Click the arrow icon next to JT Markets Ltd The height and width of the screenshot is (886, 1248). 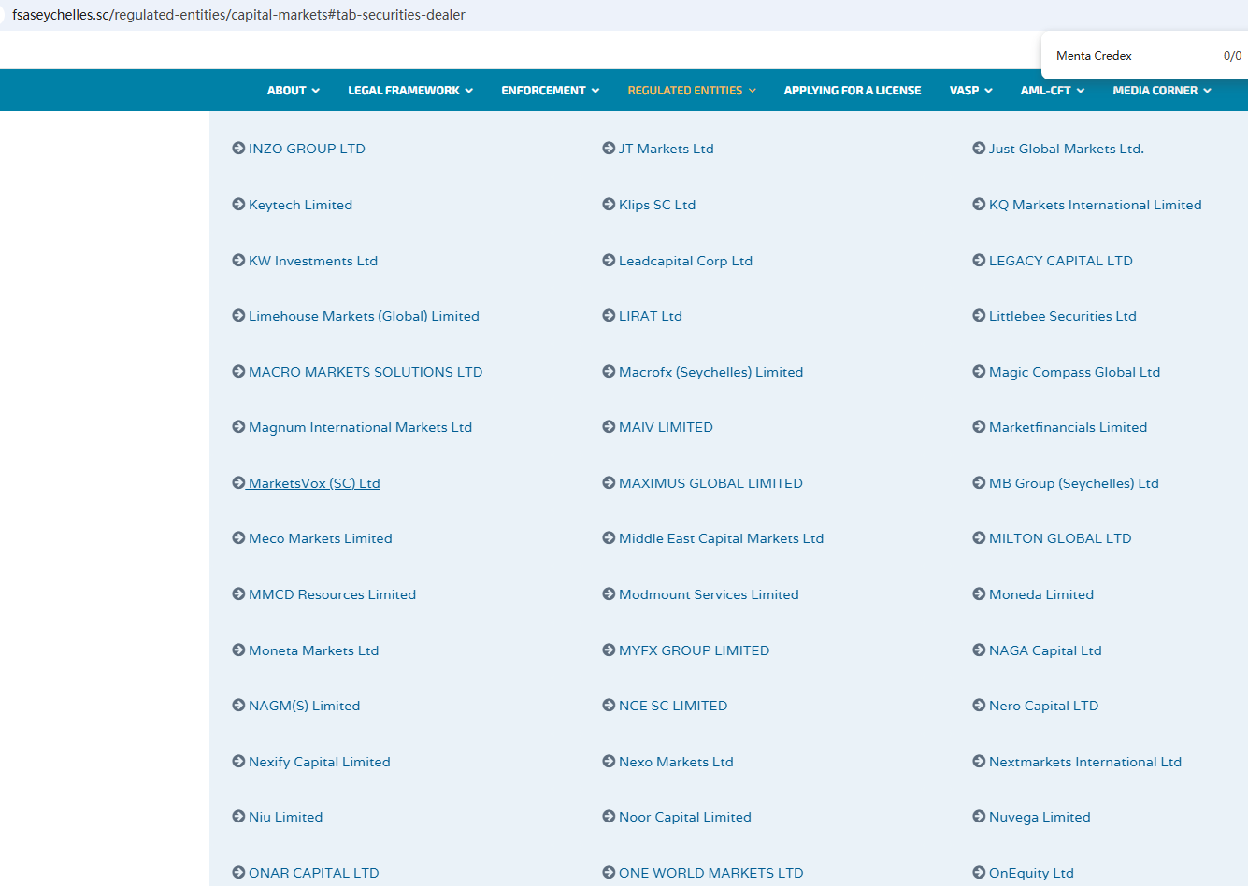coord(609,148)
